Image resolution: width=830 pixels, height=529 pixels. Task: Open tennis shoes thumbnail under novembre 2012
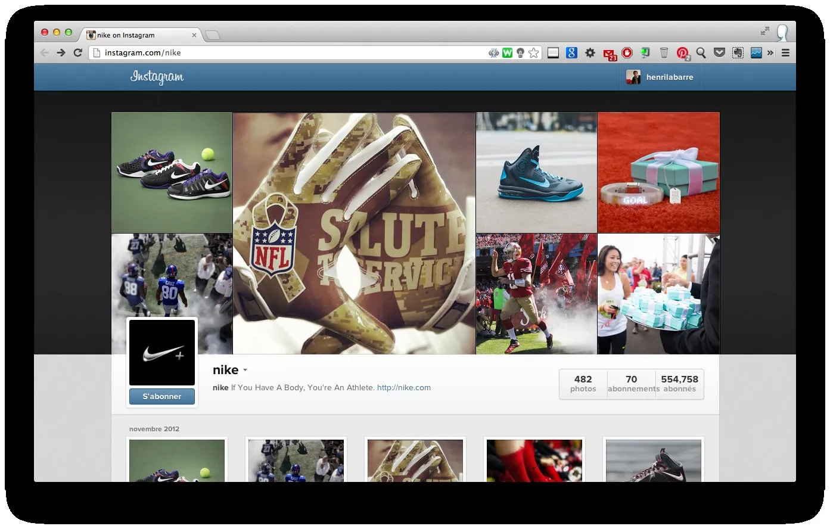pos(177,460)
